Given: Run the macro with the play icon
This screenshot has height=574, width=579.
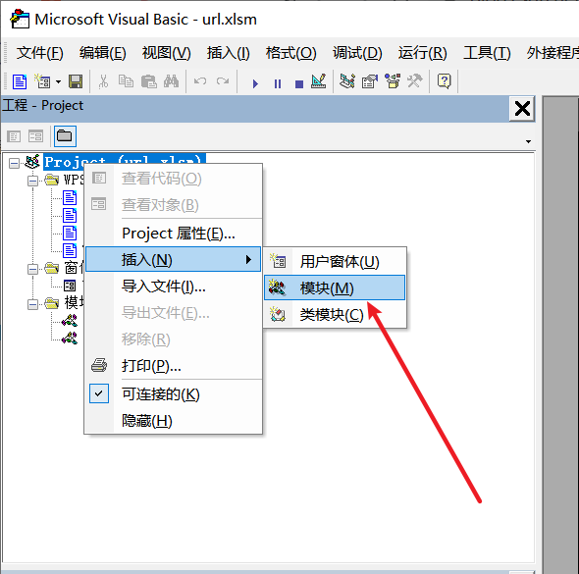Looking at the screenshot, I should 255,83.
